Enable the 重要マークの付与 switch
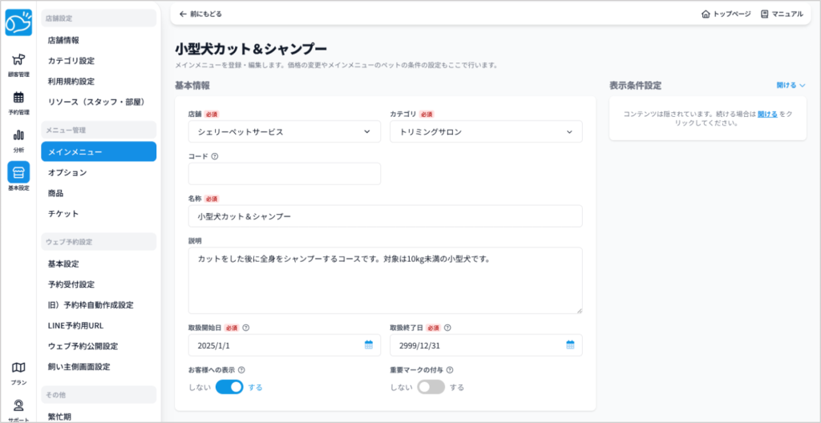The width and height of the screenshot is (821, 423). pos(431,387)
